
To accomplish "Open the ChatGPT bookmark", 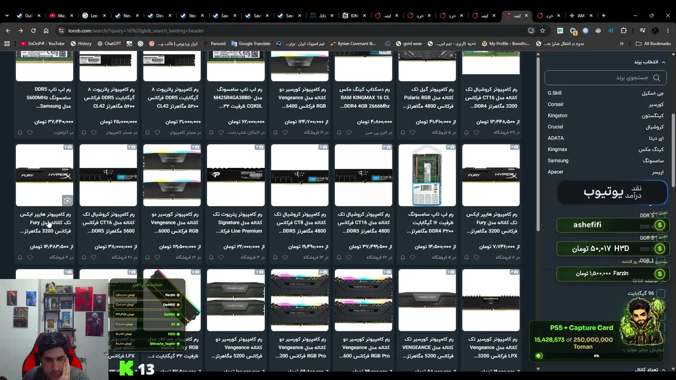I will pos(109,44).
